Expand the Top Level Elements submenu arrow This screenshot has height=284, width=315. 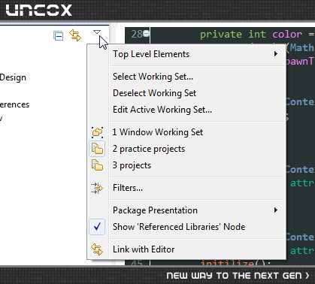[x=276, y=54]
